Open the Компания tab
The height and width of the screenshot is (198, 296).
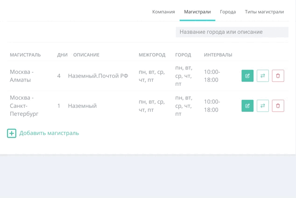[x=163, y=12]
